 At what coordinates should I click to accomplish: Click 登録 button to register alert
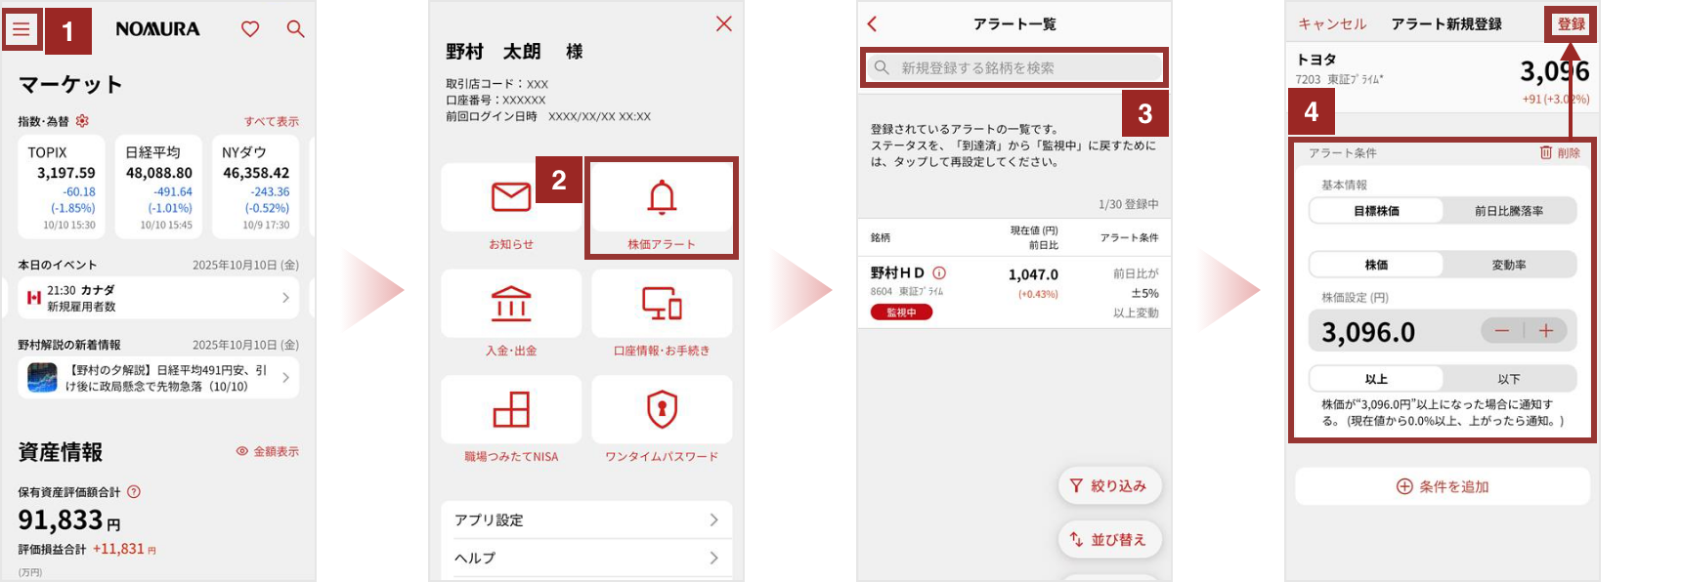(x=1572, y=23)
